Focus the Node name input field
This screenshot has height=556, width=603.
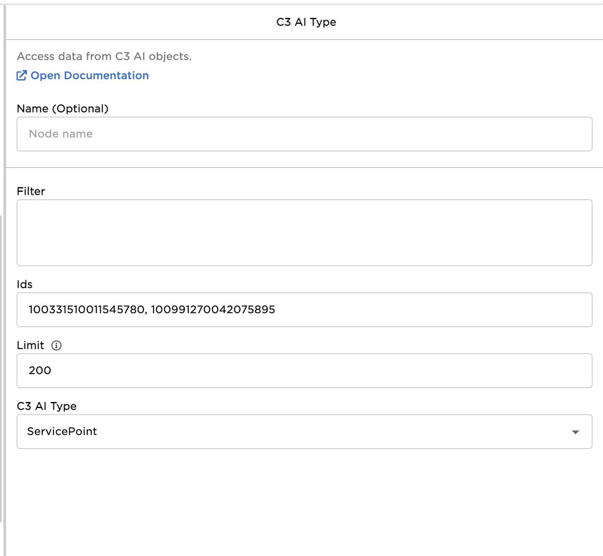[x=304, y=134]
